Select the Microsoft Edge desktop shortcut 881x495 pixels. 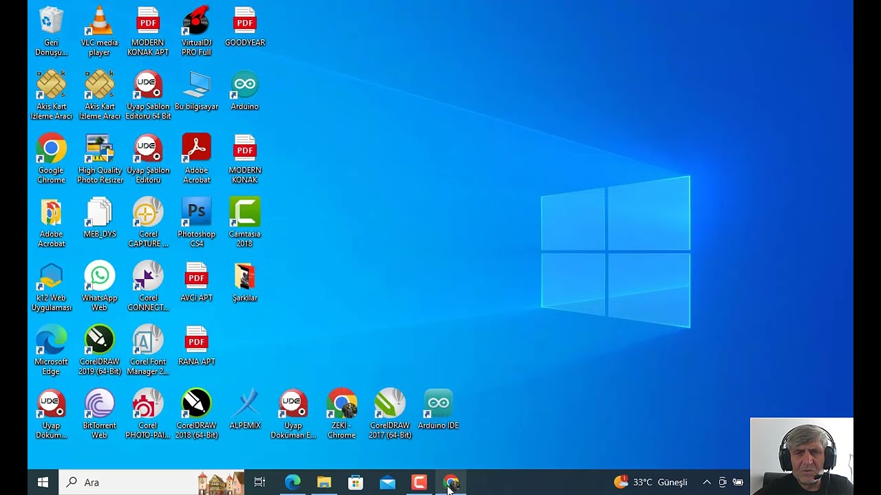[x=51, y=351]
